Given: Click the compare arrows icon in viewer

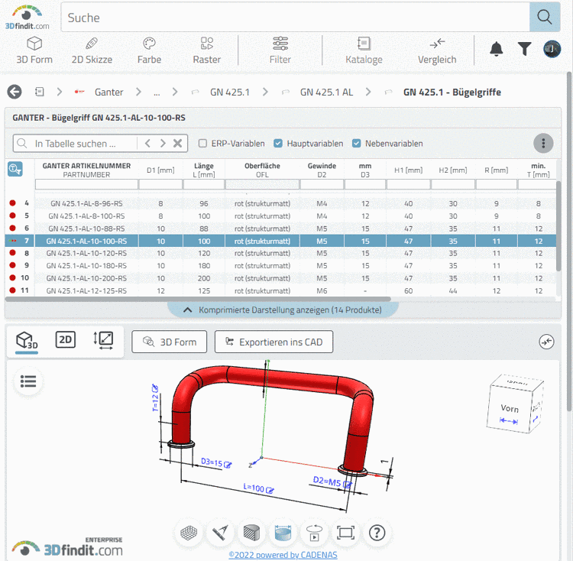Looking at the screenshot, I should tap(546, 342).
